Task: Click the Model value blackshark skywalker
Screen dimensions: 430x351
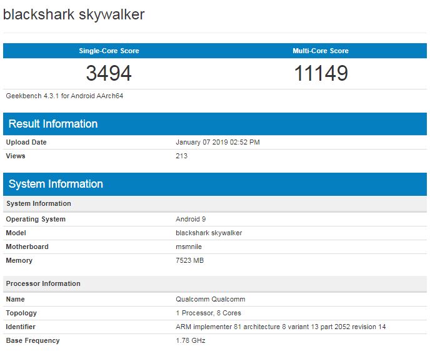Action: [209, 233]
